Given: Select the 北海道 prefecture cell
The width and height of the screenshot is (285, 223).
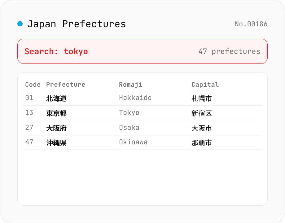Looking at the screenshot, I should point(56,98).
